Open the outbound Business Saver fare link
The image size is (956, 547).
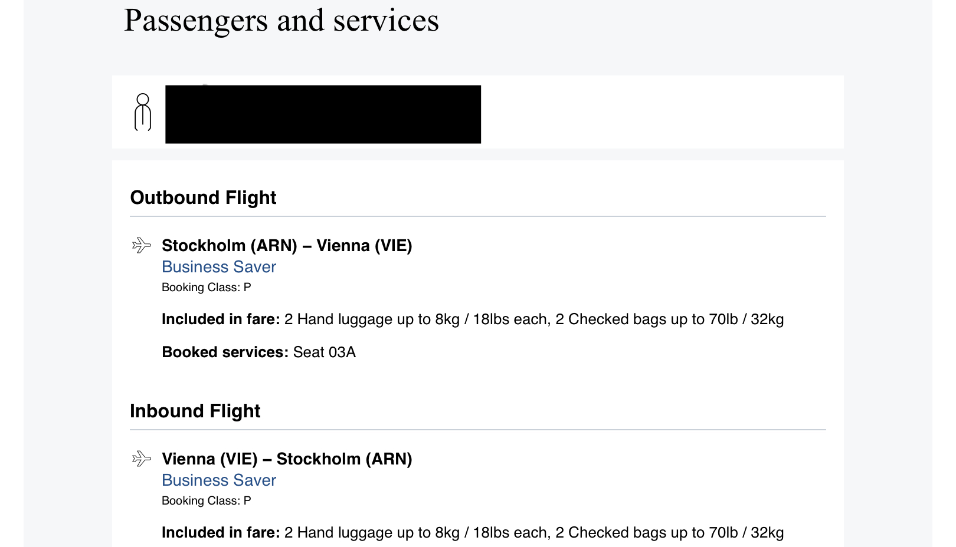pyautogui.click(x=219, y=267)
